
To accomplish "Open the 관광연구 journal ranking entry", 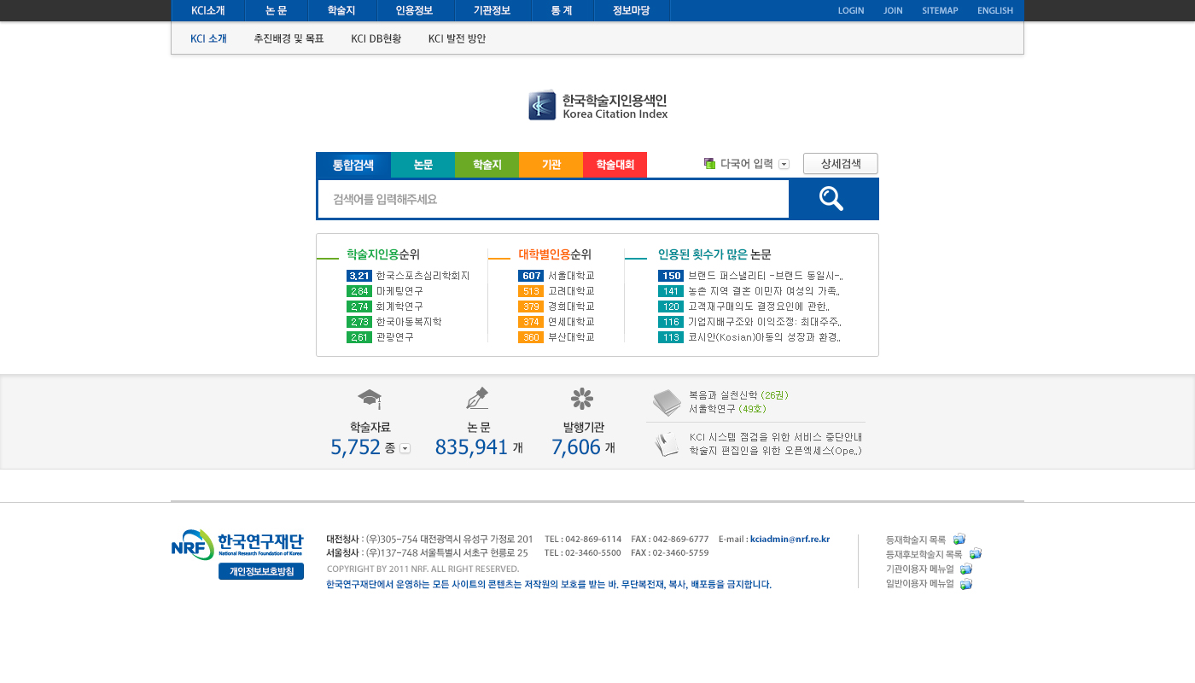I will coord(395,337).
